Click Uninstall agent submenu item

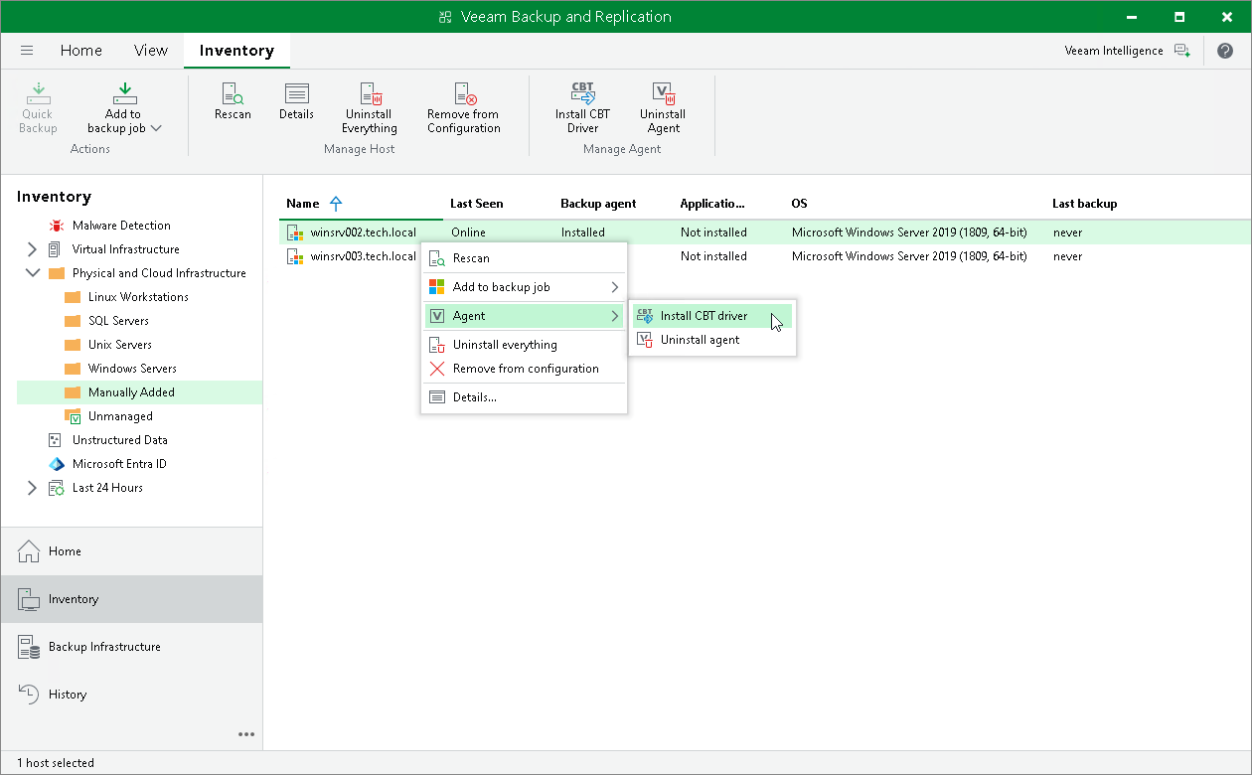tap(712, 340)
